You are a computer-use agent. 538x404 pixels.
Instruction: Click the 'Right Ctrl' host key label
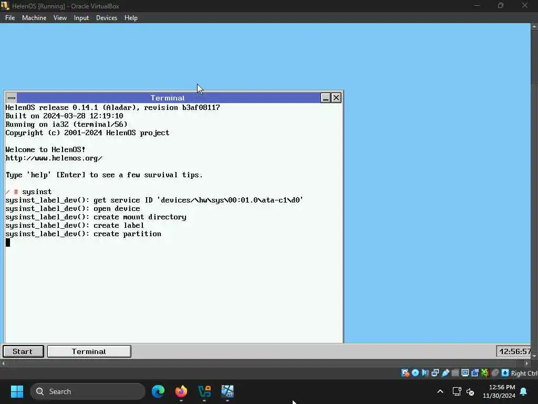pyautogui.click(x=524, y=373)
